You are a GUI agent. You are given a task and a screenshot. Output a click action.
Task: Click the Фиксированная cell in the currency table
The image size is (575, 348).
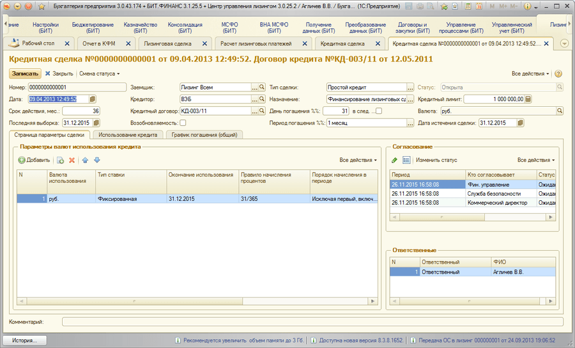(131, 198)
